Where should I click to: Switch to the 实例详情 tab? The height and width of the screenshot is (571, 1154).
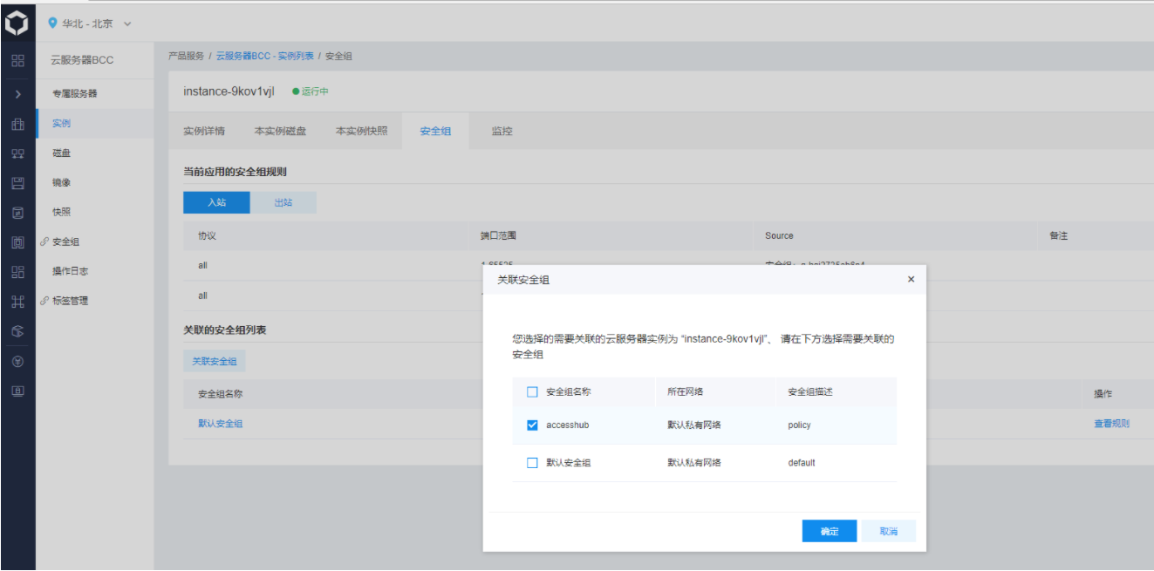coord(204,132)
